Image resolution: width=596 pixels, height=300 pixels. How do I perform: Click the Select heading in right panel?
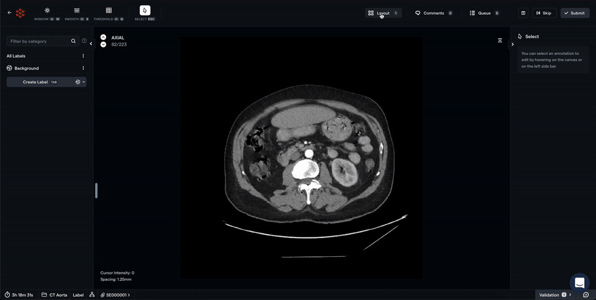tap(532, 36)
